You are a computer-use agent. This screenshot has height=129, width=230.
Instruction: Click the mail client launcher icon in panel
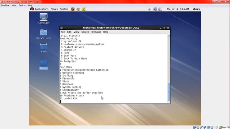coord(78,9)
